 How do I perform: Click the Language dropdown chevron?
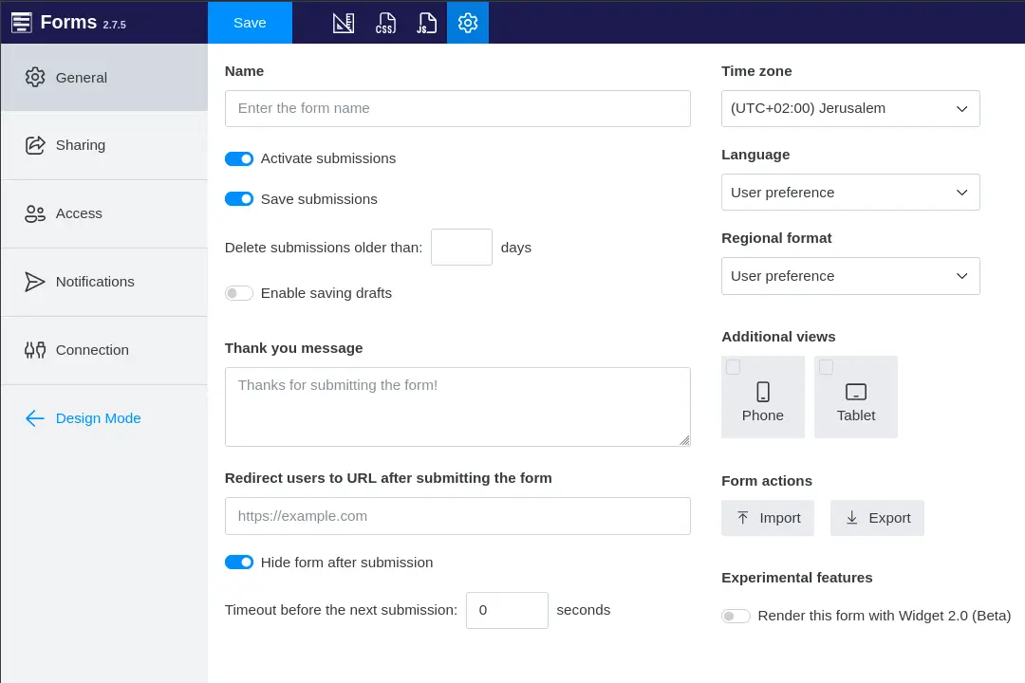pyautogui.click(x=961, y=193)
